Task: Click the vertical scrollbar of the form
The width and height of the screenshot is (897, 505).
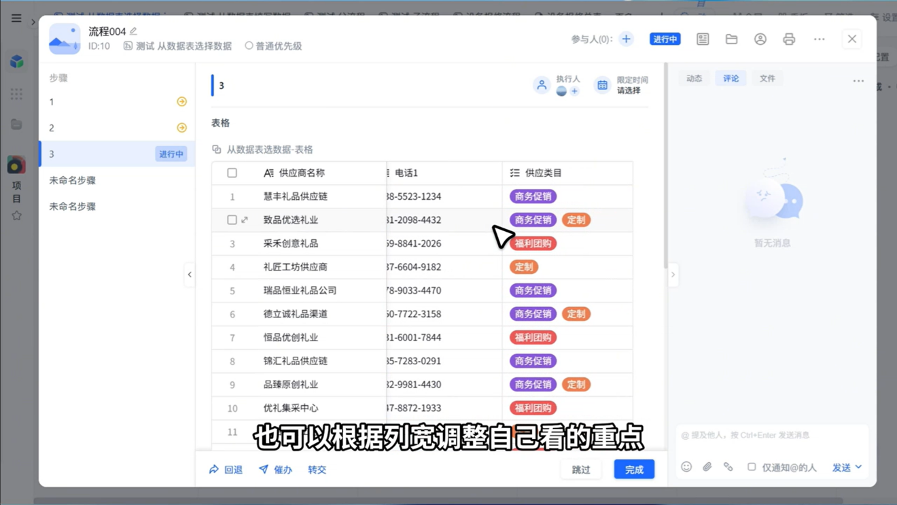Action: click(x=666, y=167)
